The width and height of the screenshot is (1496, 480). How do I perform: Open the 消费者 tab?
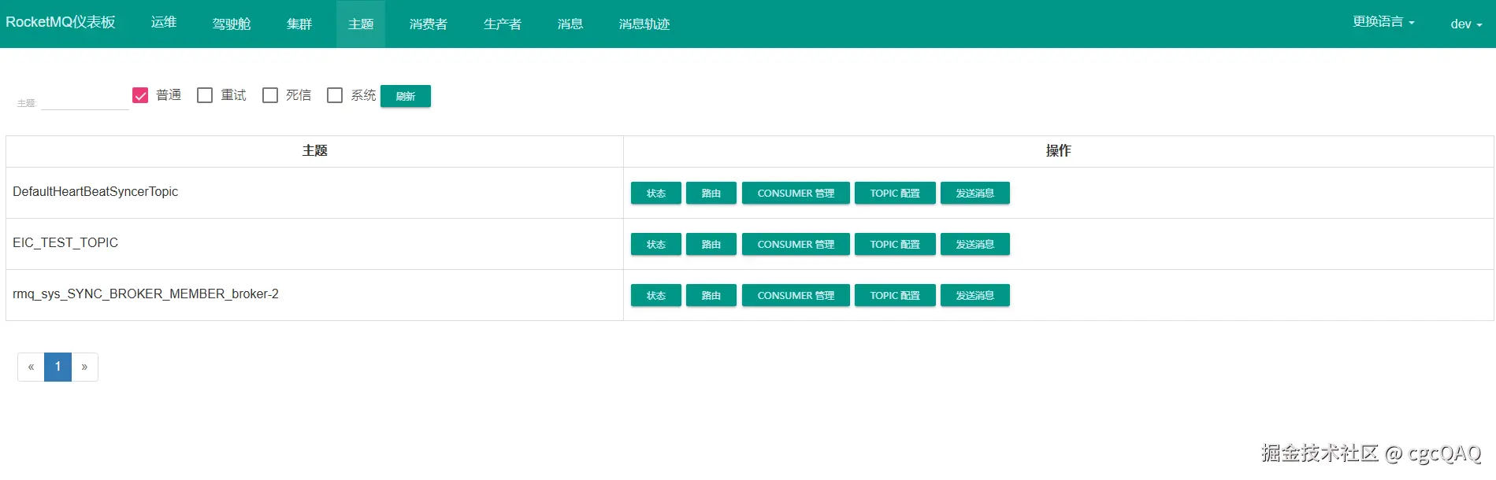tap(429, 24)
